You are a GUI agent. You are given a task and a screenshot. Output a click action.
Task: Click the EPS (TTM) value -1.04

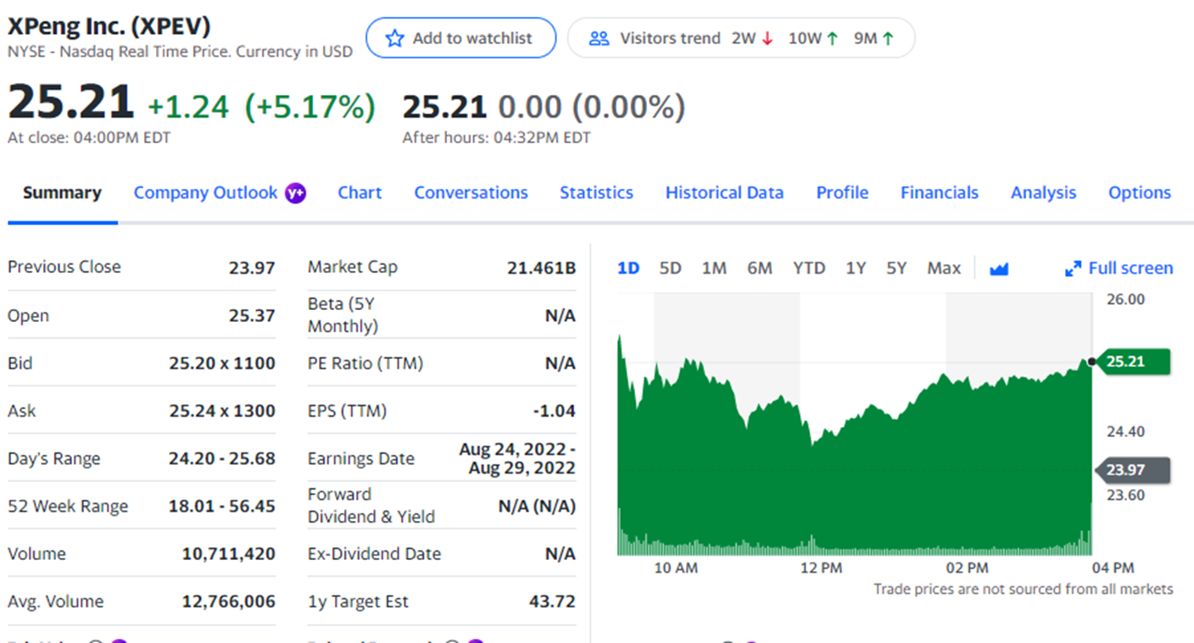click(555, 411)
